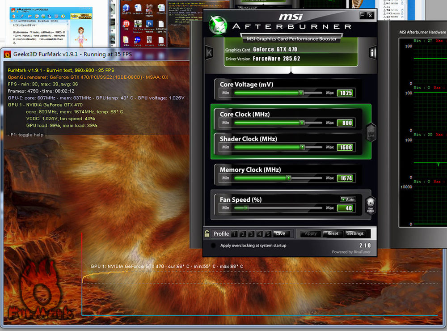Select profile slot 4
447x331 pixels.
pyautogui.click(x=259, y=234)
